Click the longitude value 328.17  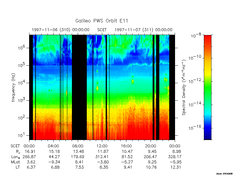tap(174, 157)
